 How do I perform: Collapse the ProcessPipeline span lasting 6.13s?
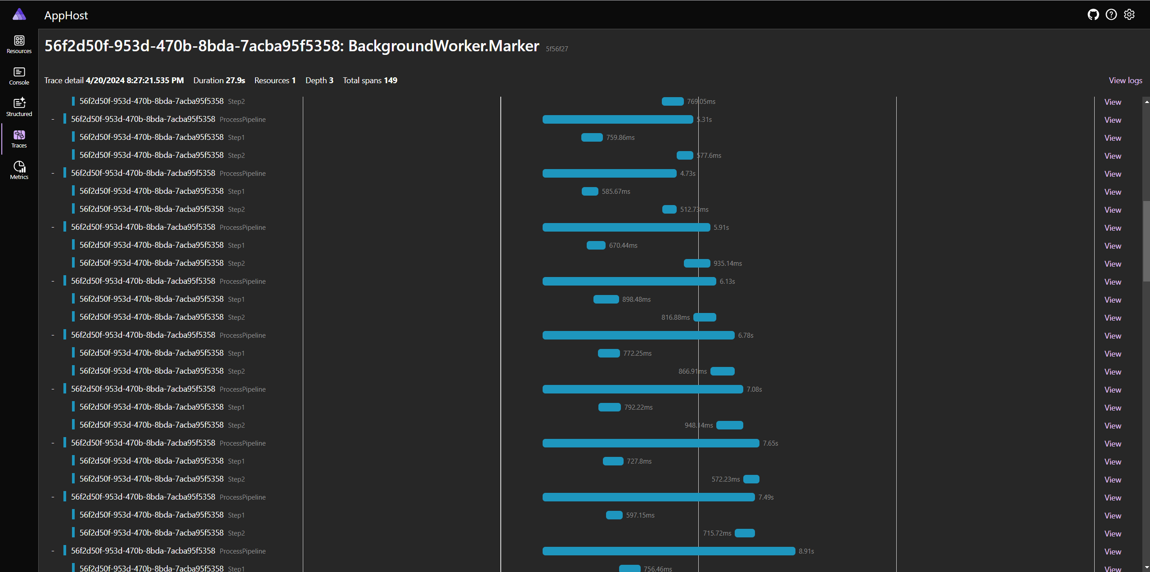(x=53, y=281)
